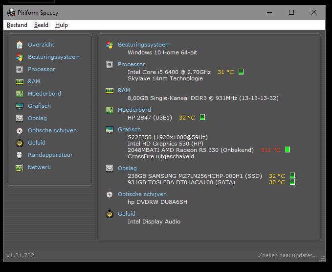332x272 pixels.
Task: Open Moederbord section from sidebar
Action: tap(44, 94)
